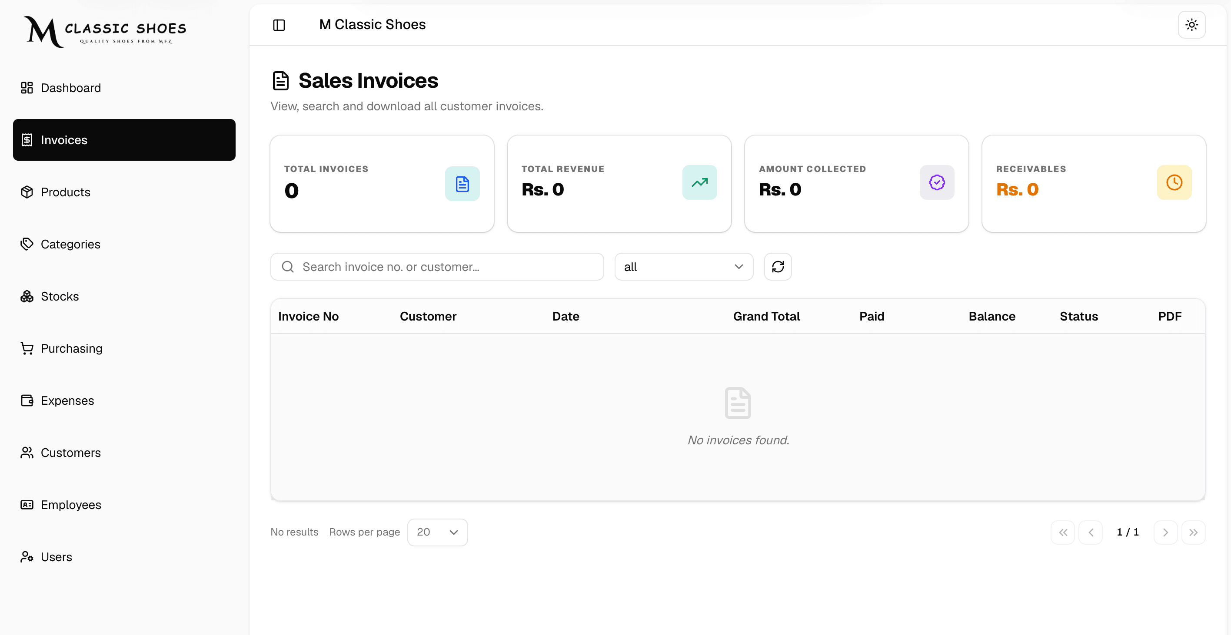1231x635 pixels.
Task: Click the Receivables 'Rs. 0' orange value
Action: pyautogui.click(x=1018, y=189)
